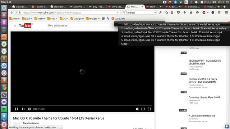This screenshot has width=230, height=129.
Task: Mute the first 'How ...' tab speaker icon
Action: pos(161,7)
